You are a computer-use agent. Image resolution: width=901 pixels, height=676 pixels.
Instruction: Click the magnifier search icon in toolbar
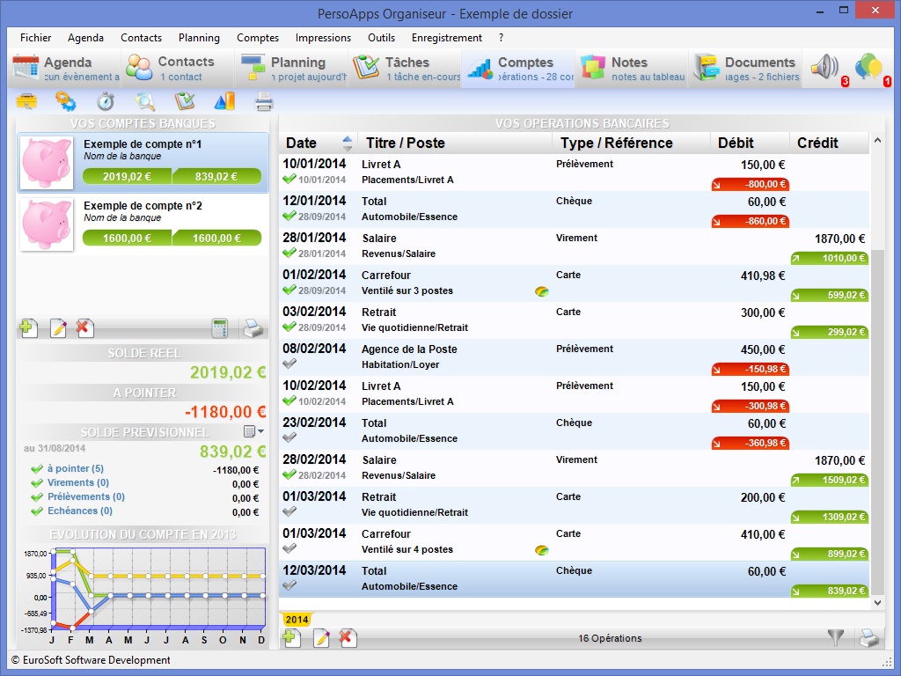pyautogui.click(x=145, y=101)
